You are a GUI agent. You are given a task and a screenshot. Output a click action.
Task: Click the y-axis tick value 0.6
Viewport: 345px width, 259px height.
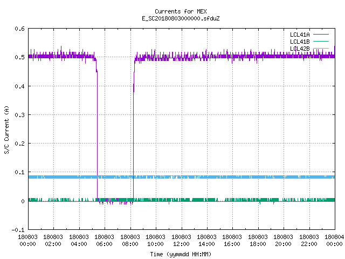pyautogui.click(x=19, y=29)
